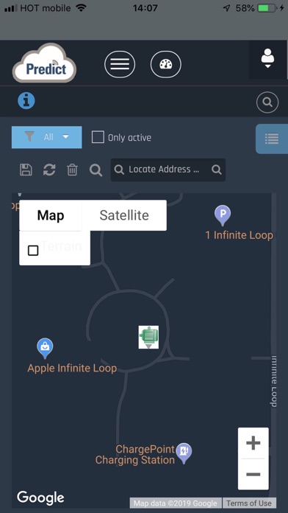Enable the Only active checkbox
This screenshot has width=288, height=513.
point(98,137)
